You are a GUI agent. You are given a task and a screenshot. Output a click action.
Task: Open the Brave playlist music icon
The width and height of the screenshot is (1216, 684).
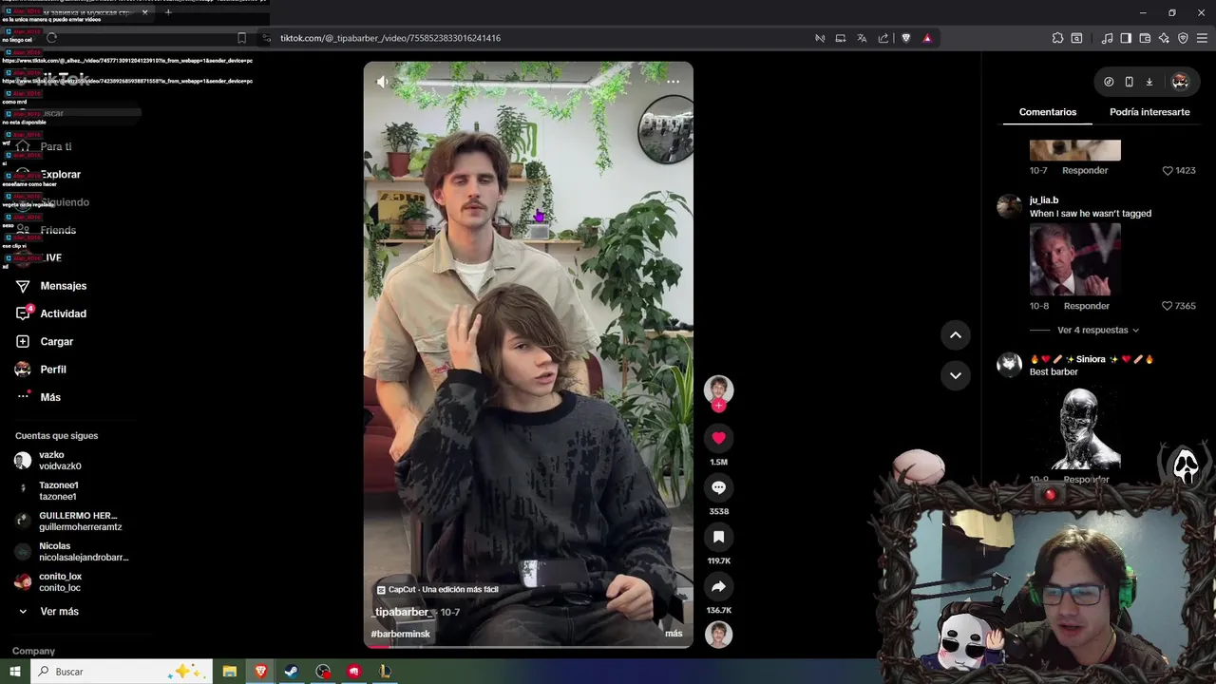tap(1107, 38)
